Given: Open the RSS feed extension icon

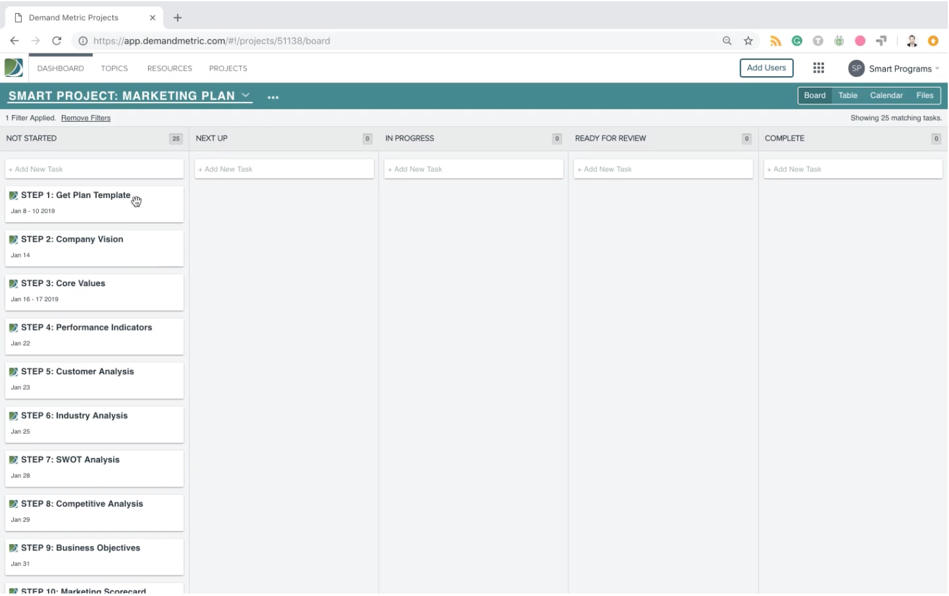Looking at the screenshot, I should point(776,41).
